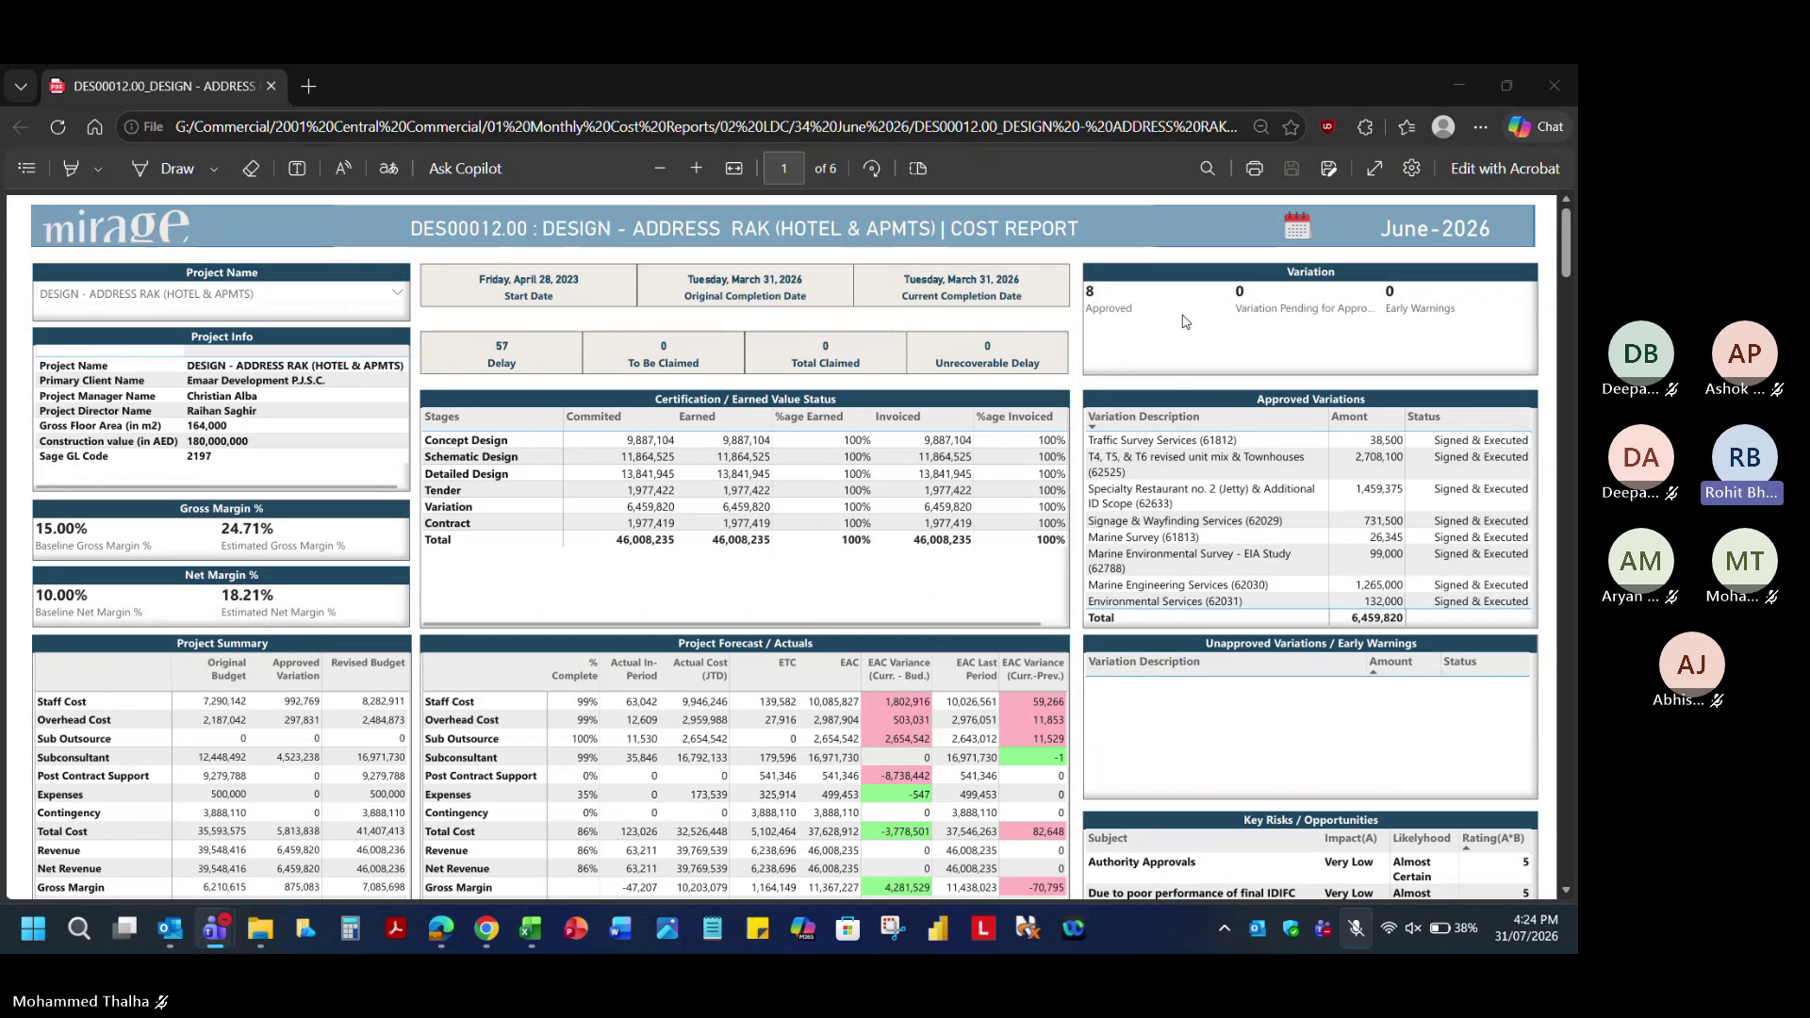The width and height of the screenshot is (1810, 1018).
Task: Click the '18.21%' estimated net margin value
Action: click(247, 596)
